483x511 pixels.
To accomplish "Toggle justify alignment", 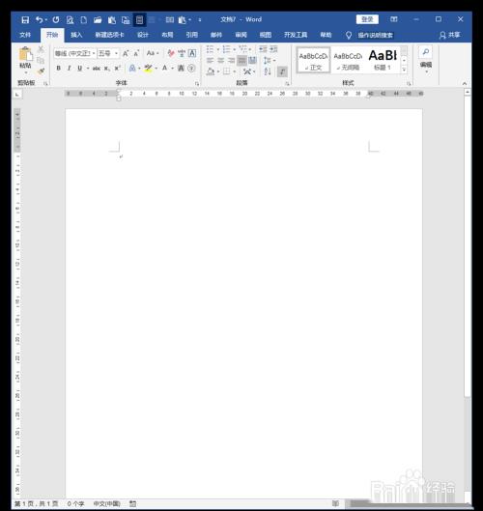I will 241,60.
